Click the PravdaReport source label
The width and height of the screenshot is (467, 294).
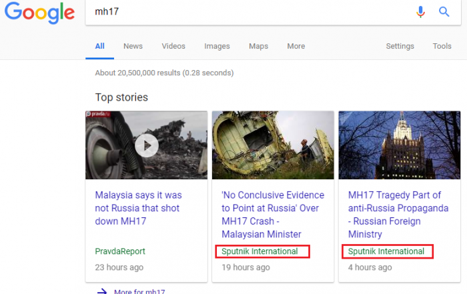tap(120, 251)
